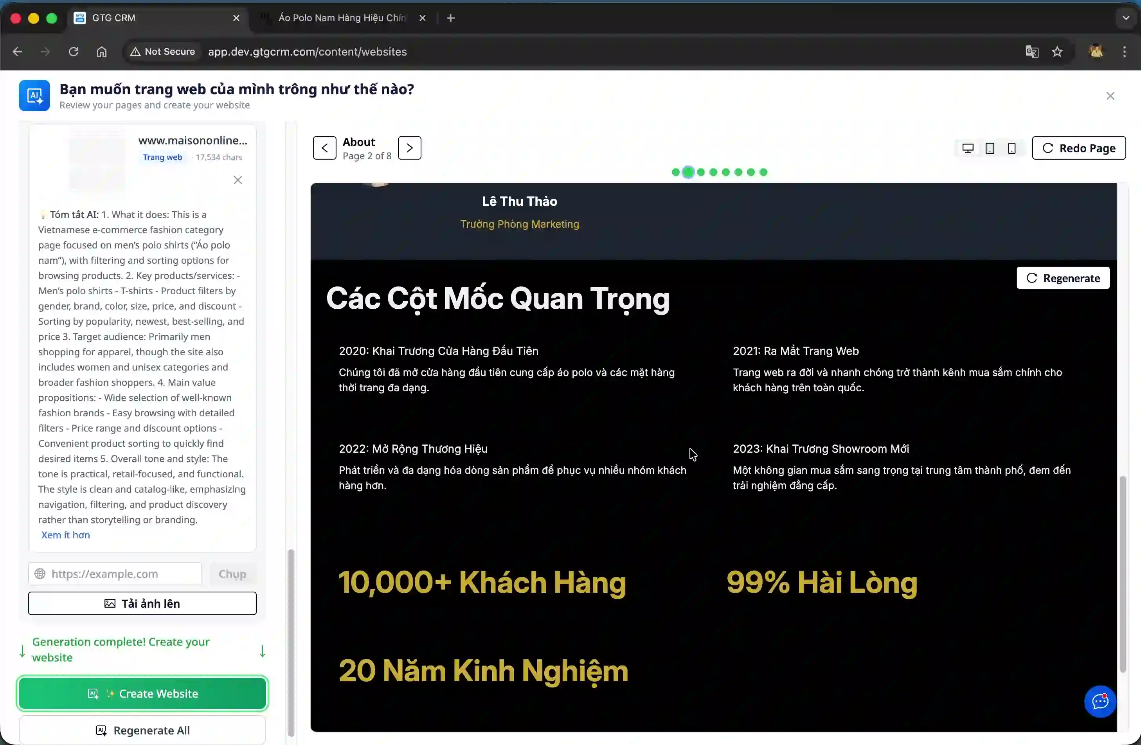Open the chat support bubble
1141x745 pixels.
(1100, 702)
